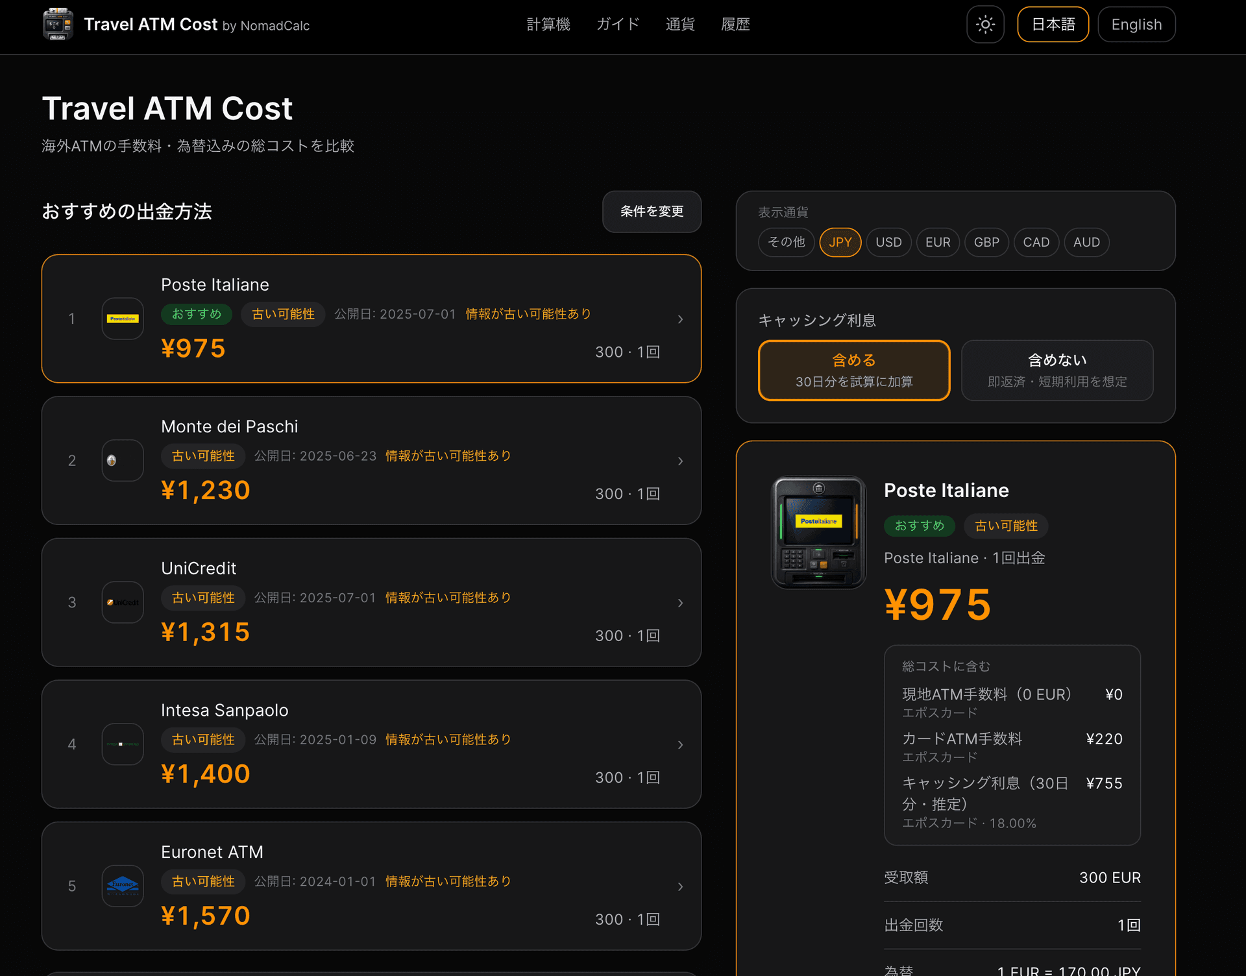Open the ガイド nav item
The image size is (1246, 976).
618,25
